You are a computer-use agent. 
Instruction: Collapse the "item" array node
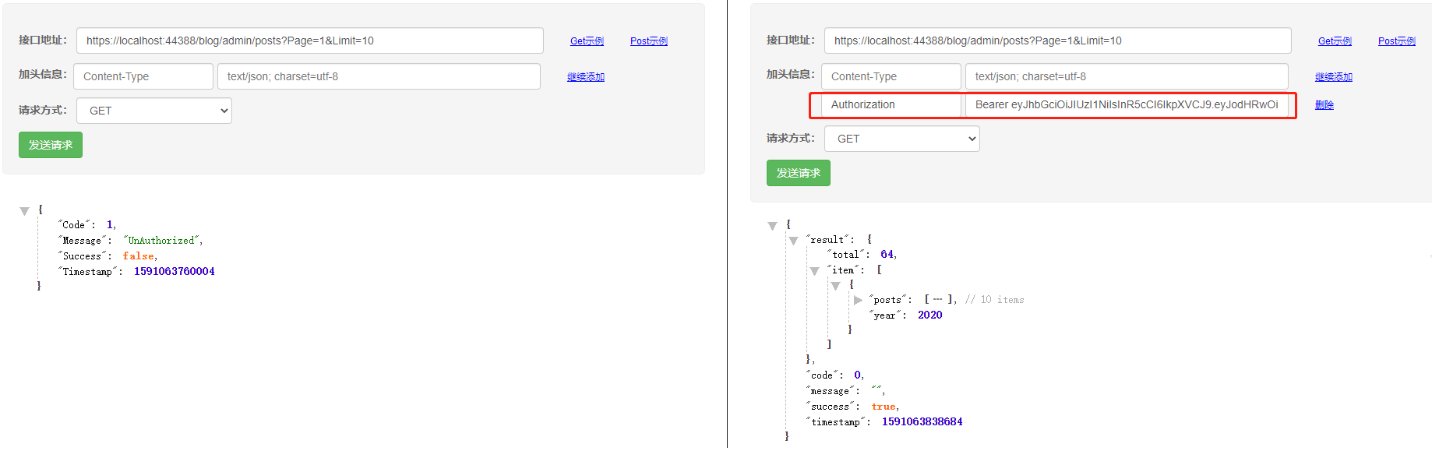tap(814, 271)
